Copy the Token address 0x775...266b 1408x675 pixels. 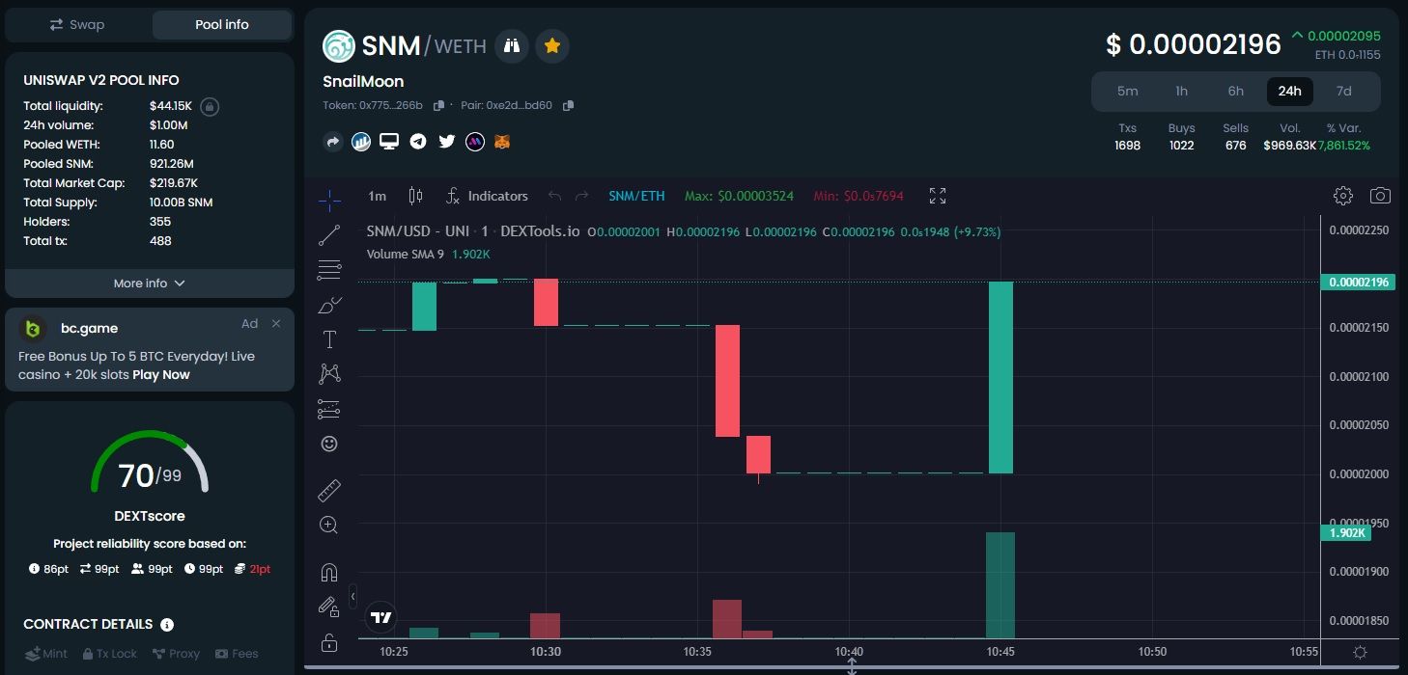(438, 105)
